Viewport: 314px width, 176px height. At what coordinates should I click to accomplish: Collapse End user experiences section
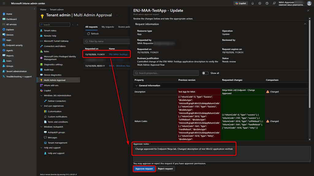click(x=41, y=106)
